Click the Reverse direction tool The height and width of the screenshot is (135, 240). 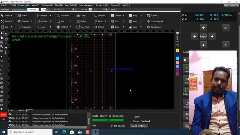pos(42,15)
